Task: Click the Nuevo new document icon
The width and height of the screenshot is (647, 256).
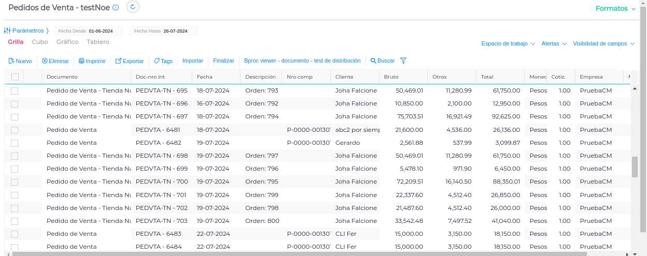Action: coord(11,61)
